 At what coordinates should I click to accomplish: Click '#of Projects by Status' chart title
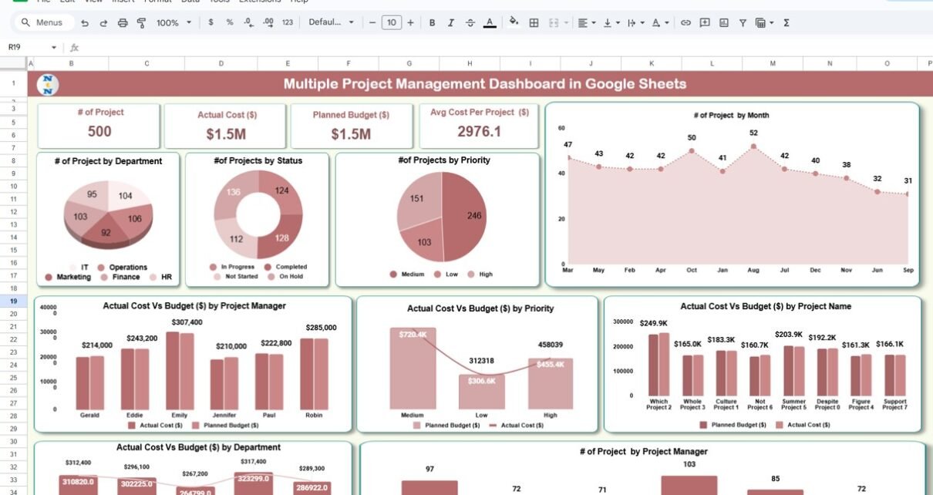click(258, 160)
